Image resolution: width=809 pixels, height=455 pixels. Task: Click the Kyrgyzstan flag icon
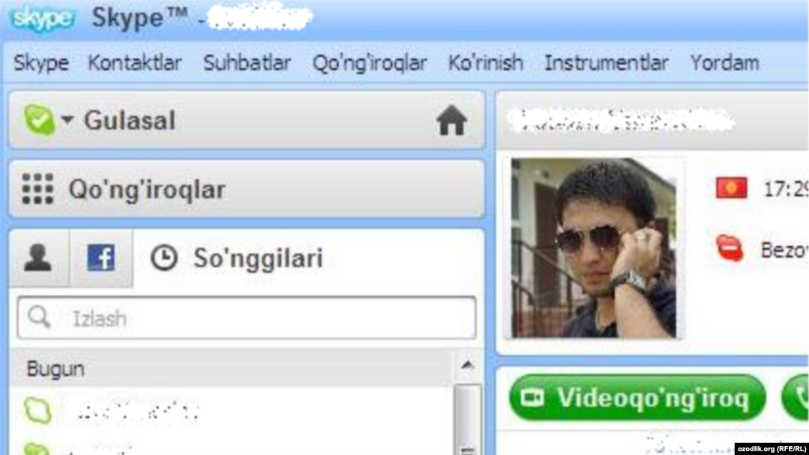tap(731, 188)
